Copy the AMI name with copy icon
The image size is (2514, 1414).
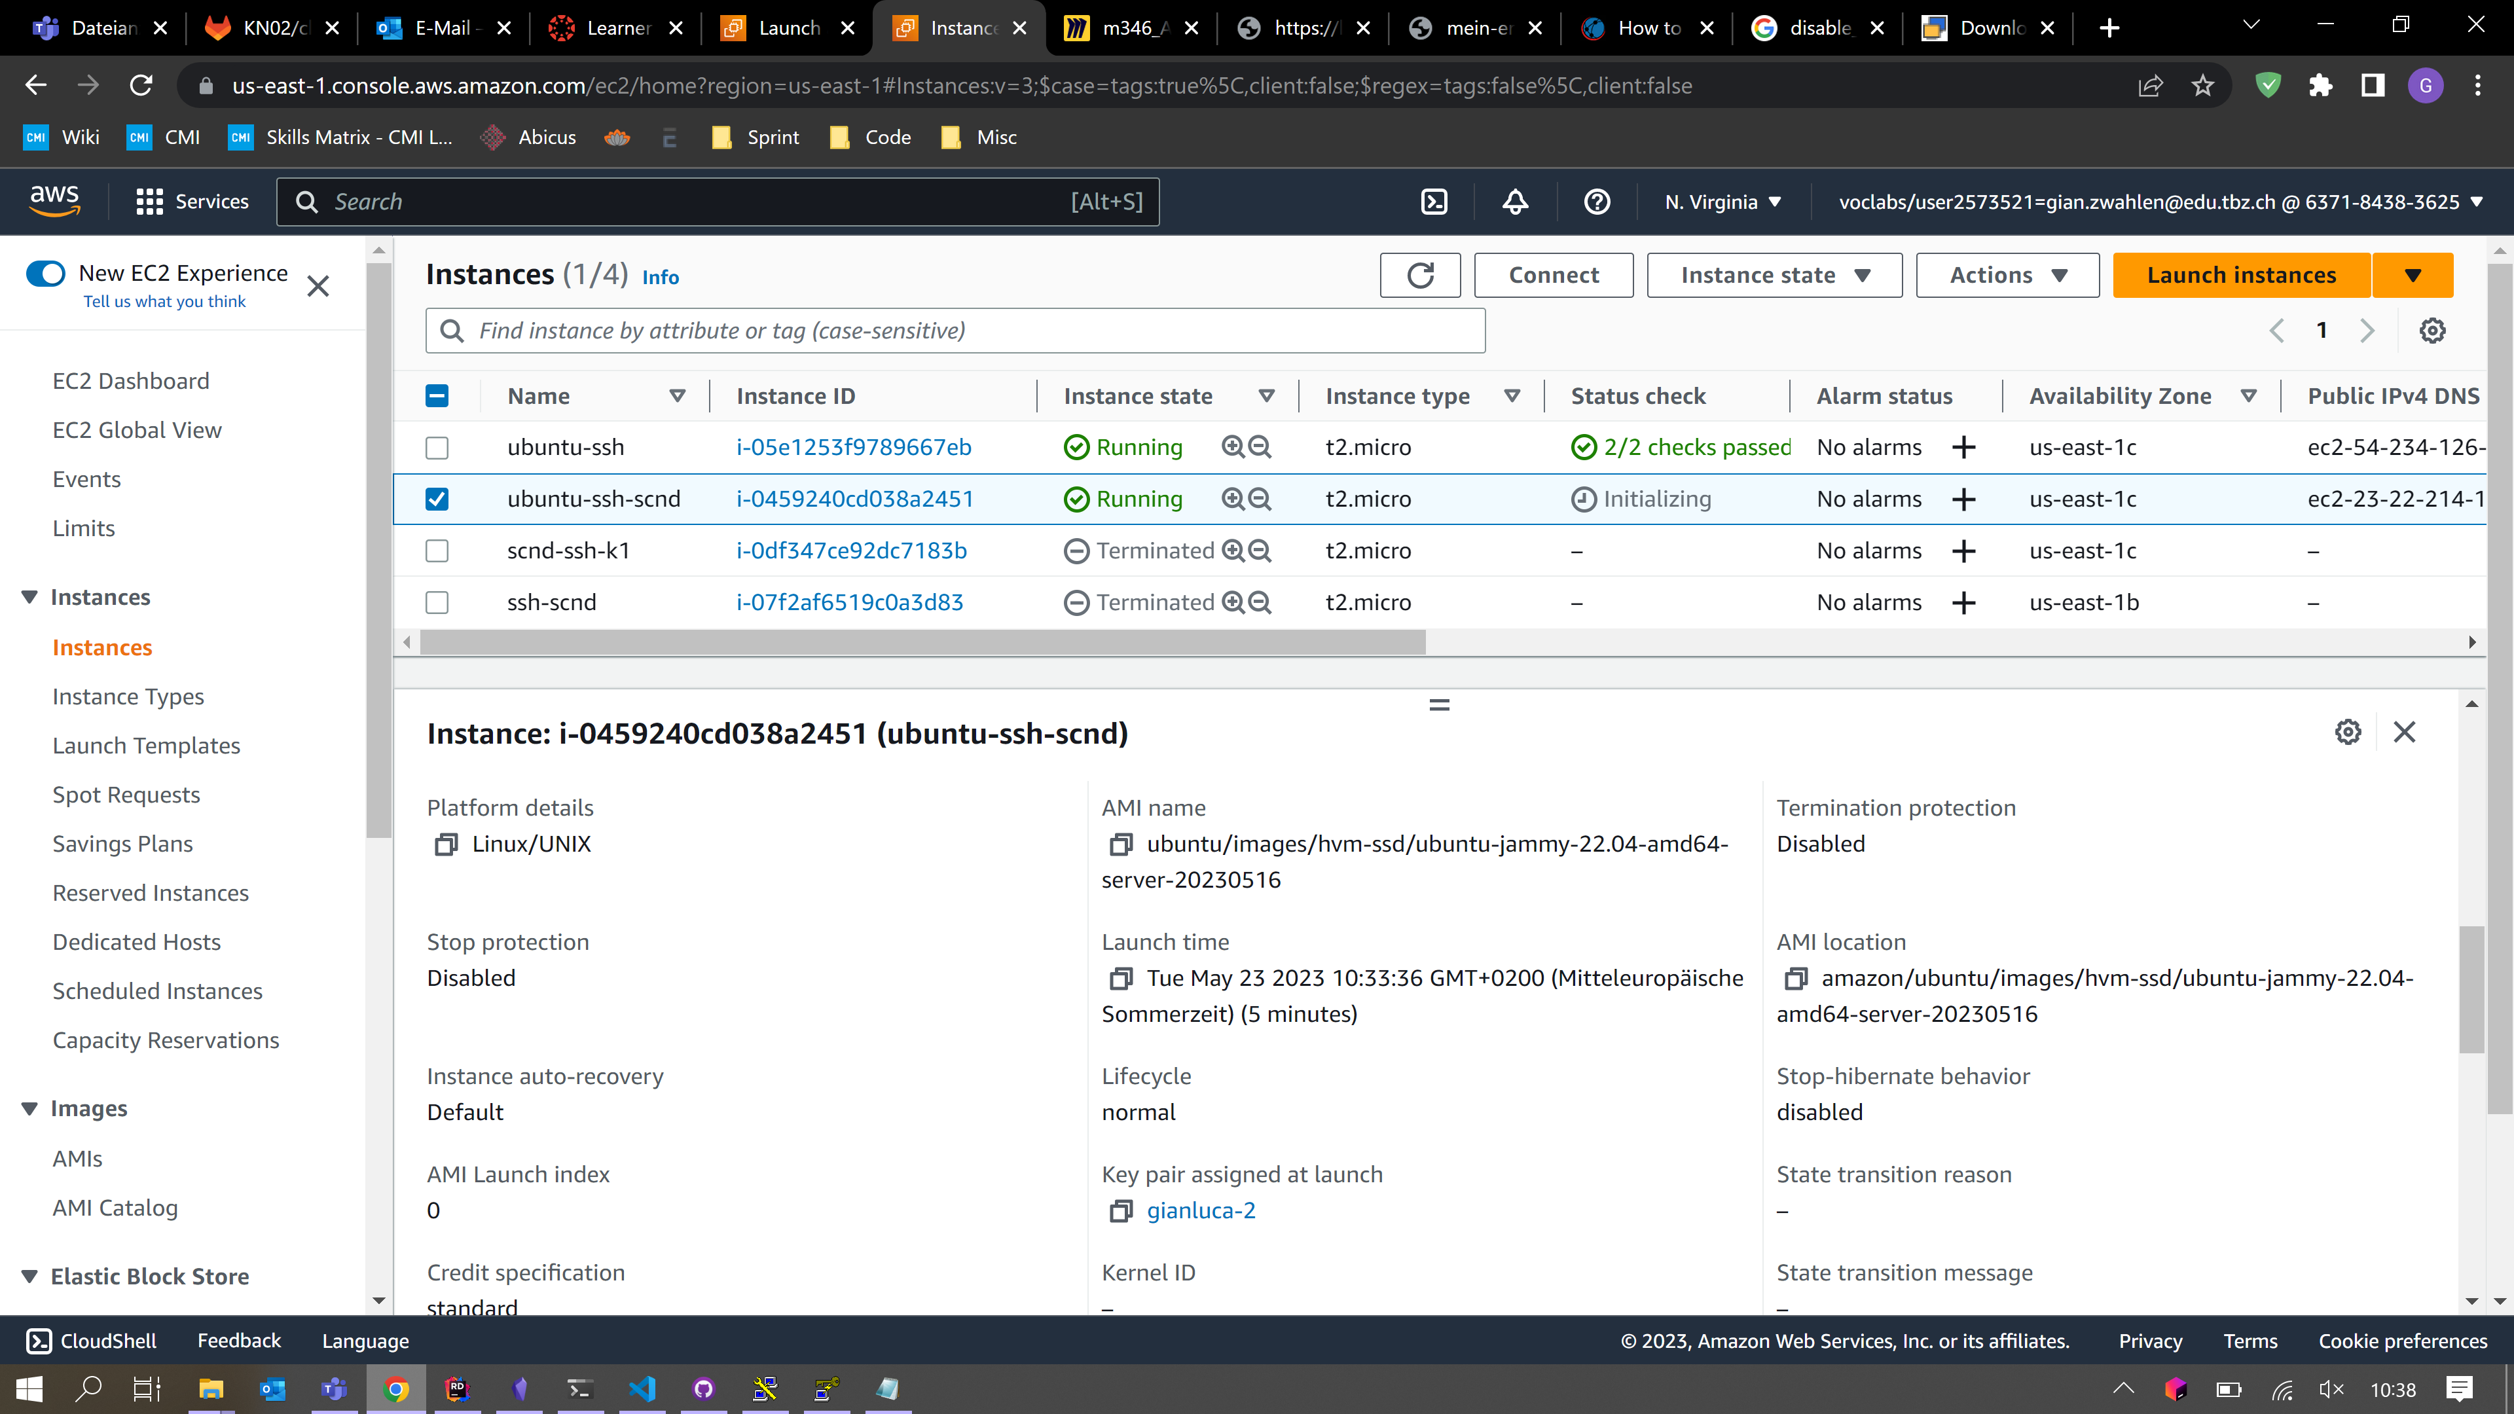tap(1120, 844)
